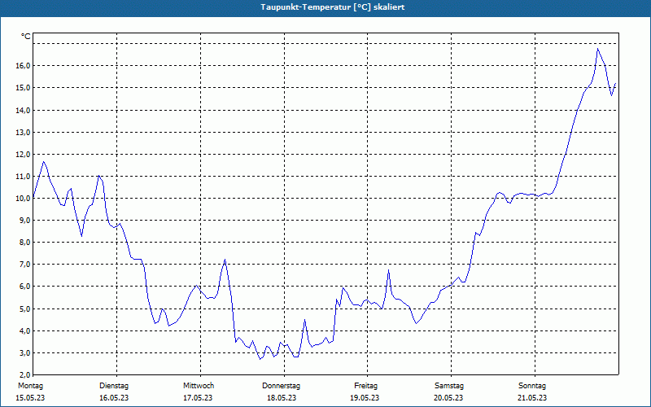
Task: Click the 8,0 y-axis value
Action: click(24, 242)
